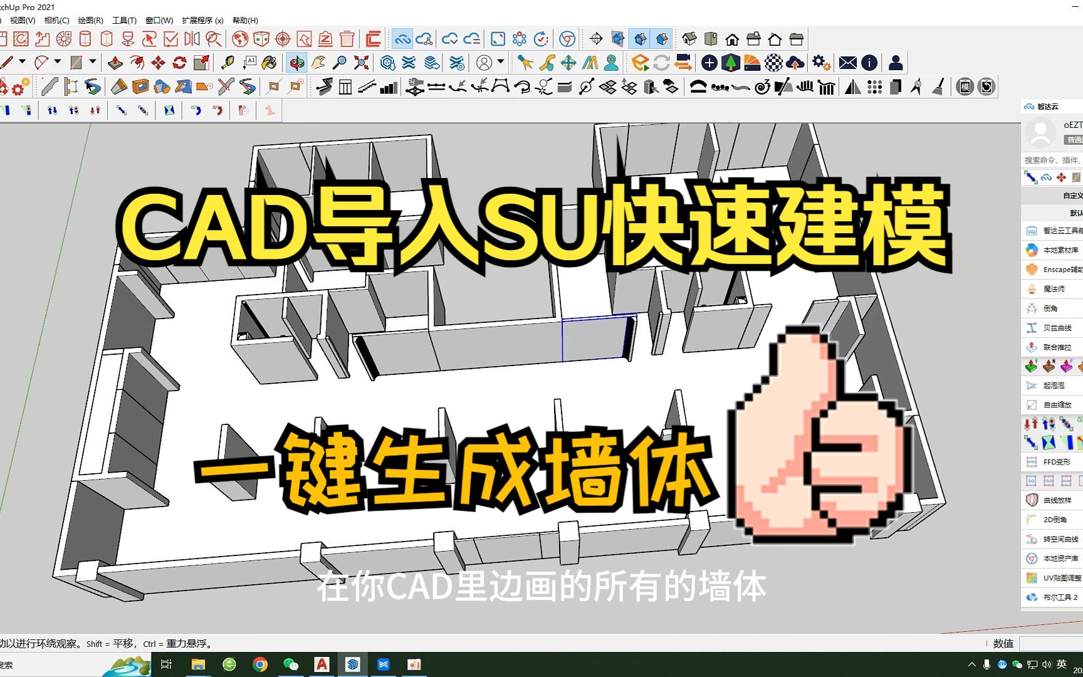
Task: Click the checkered sphere material icon
Action: click(773, 63)
